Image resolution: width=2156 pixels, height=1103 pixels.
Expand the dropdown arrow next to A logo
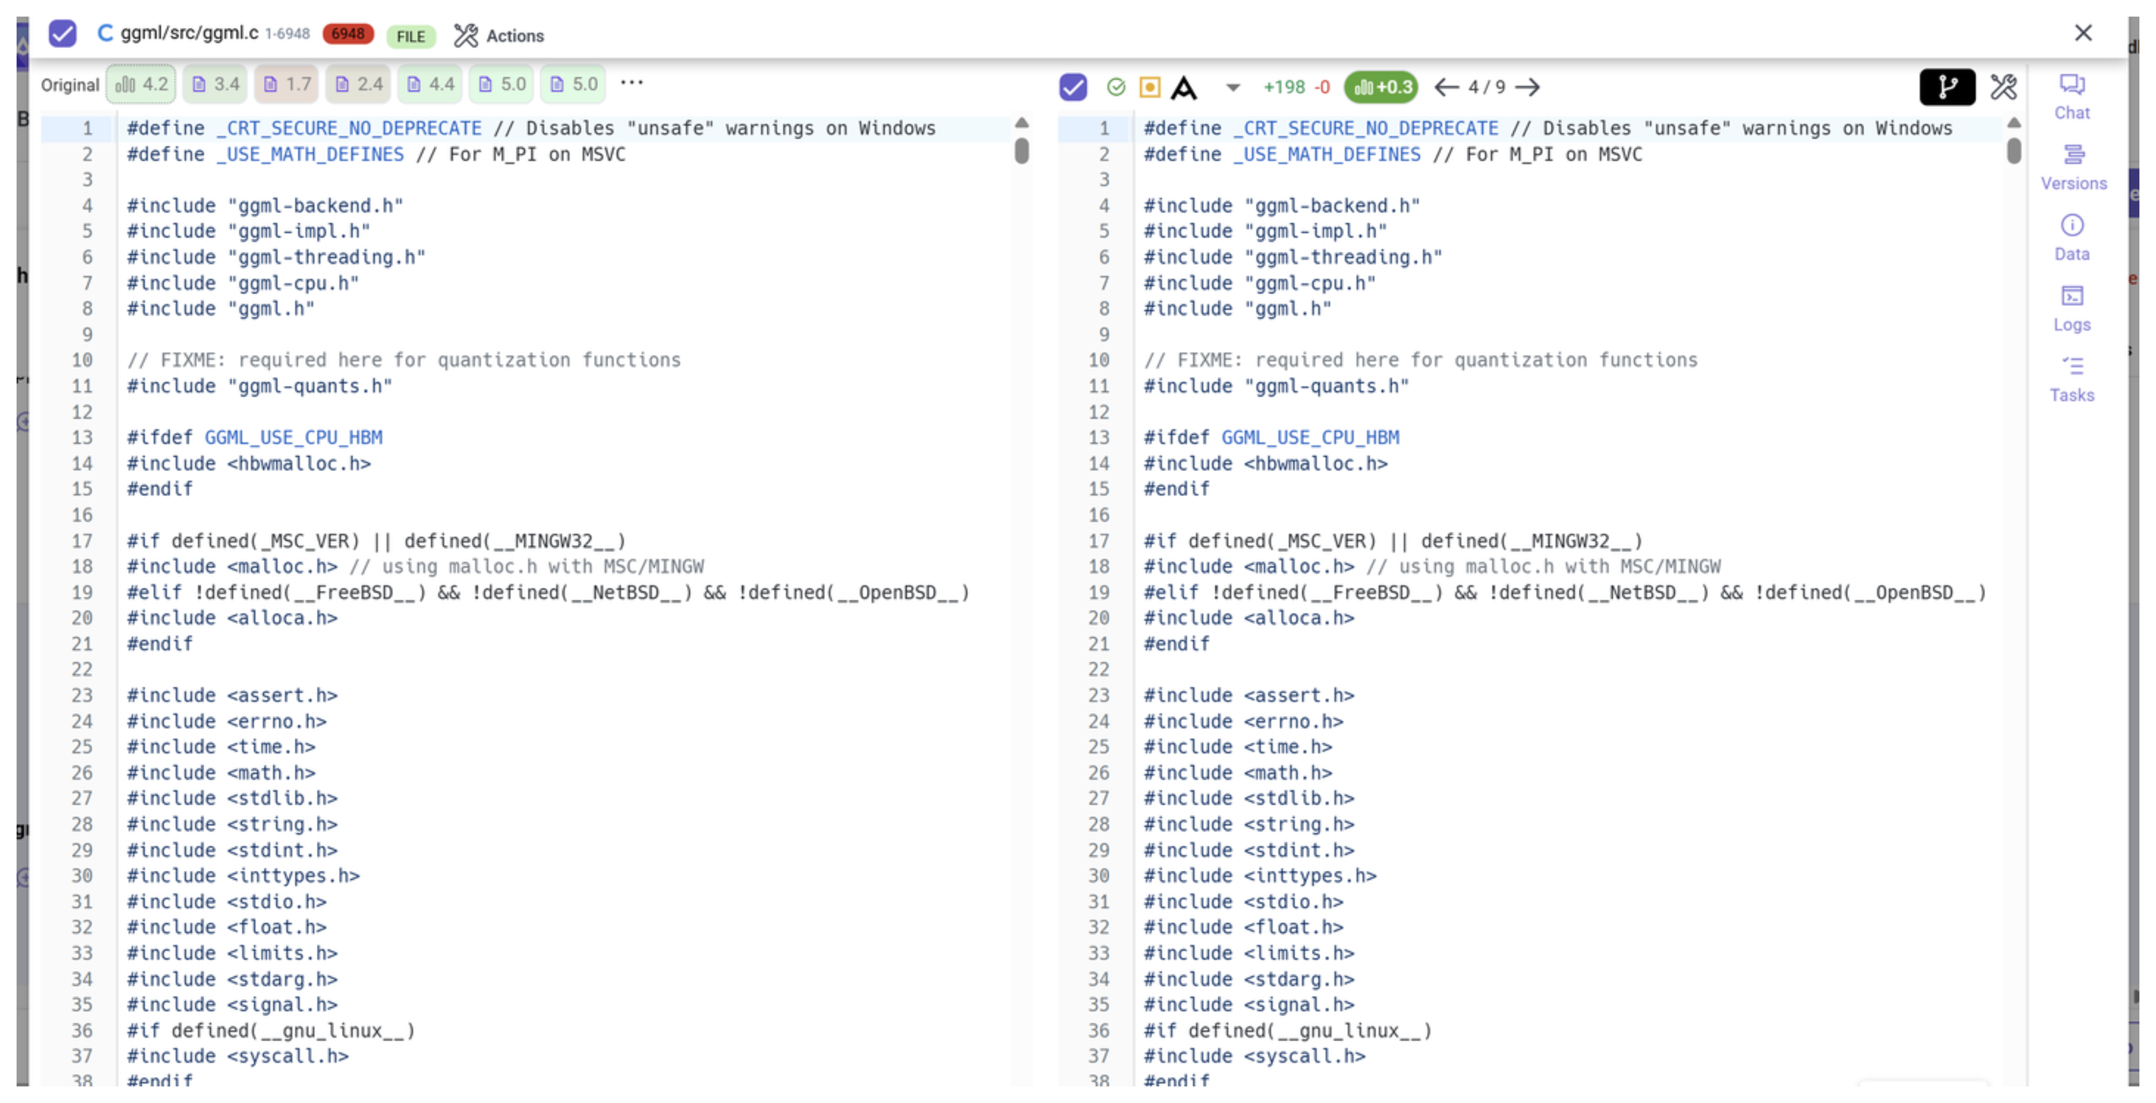(1232, 87)
